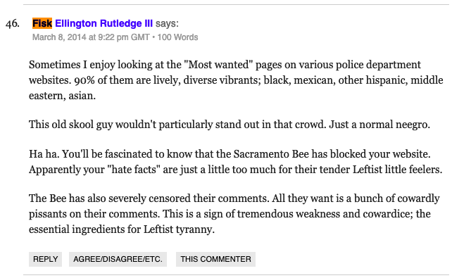452x278 pixels.
Task: Click the comment number 46 permalink
Action: click(13, 24)
